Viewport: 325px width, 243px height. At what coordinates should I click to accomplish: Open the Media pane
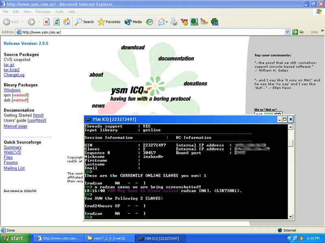[133, 22]
